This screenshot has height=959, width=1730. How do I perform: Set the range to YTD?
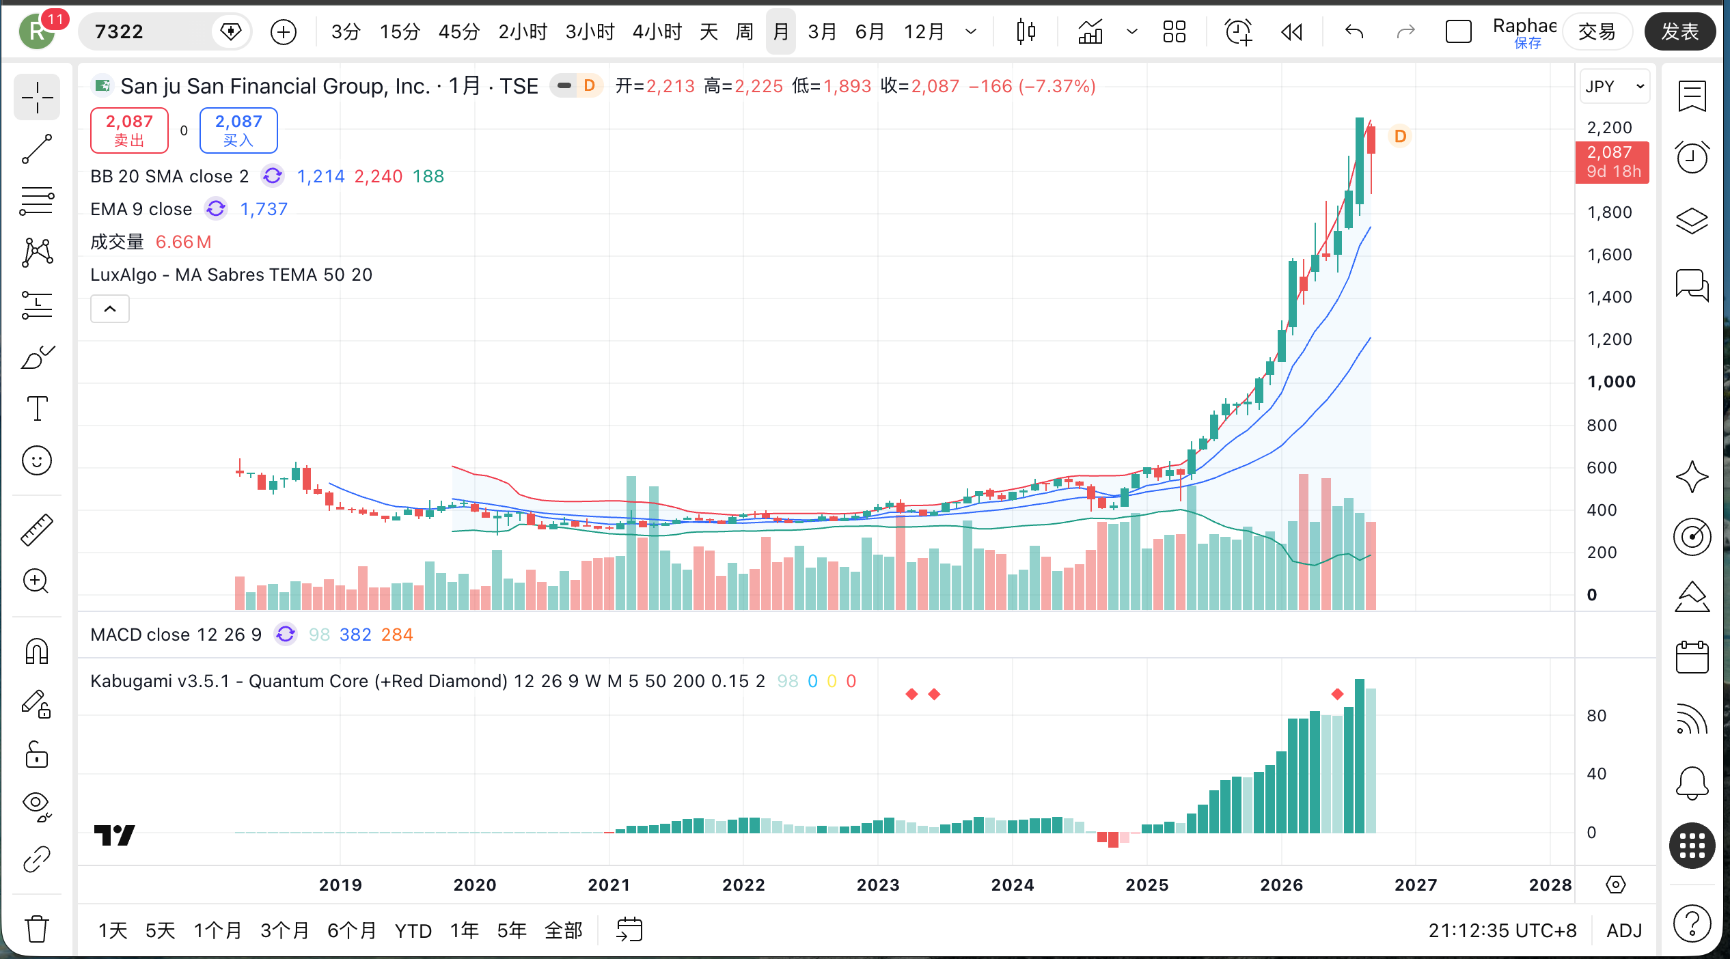coord(413,931)
